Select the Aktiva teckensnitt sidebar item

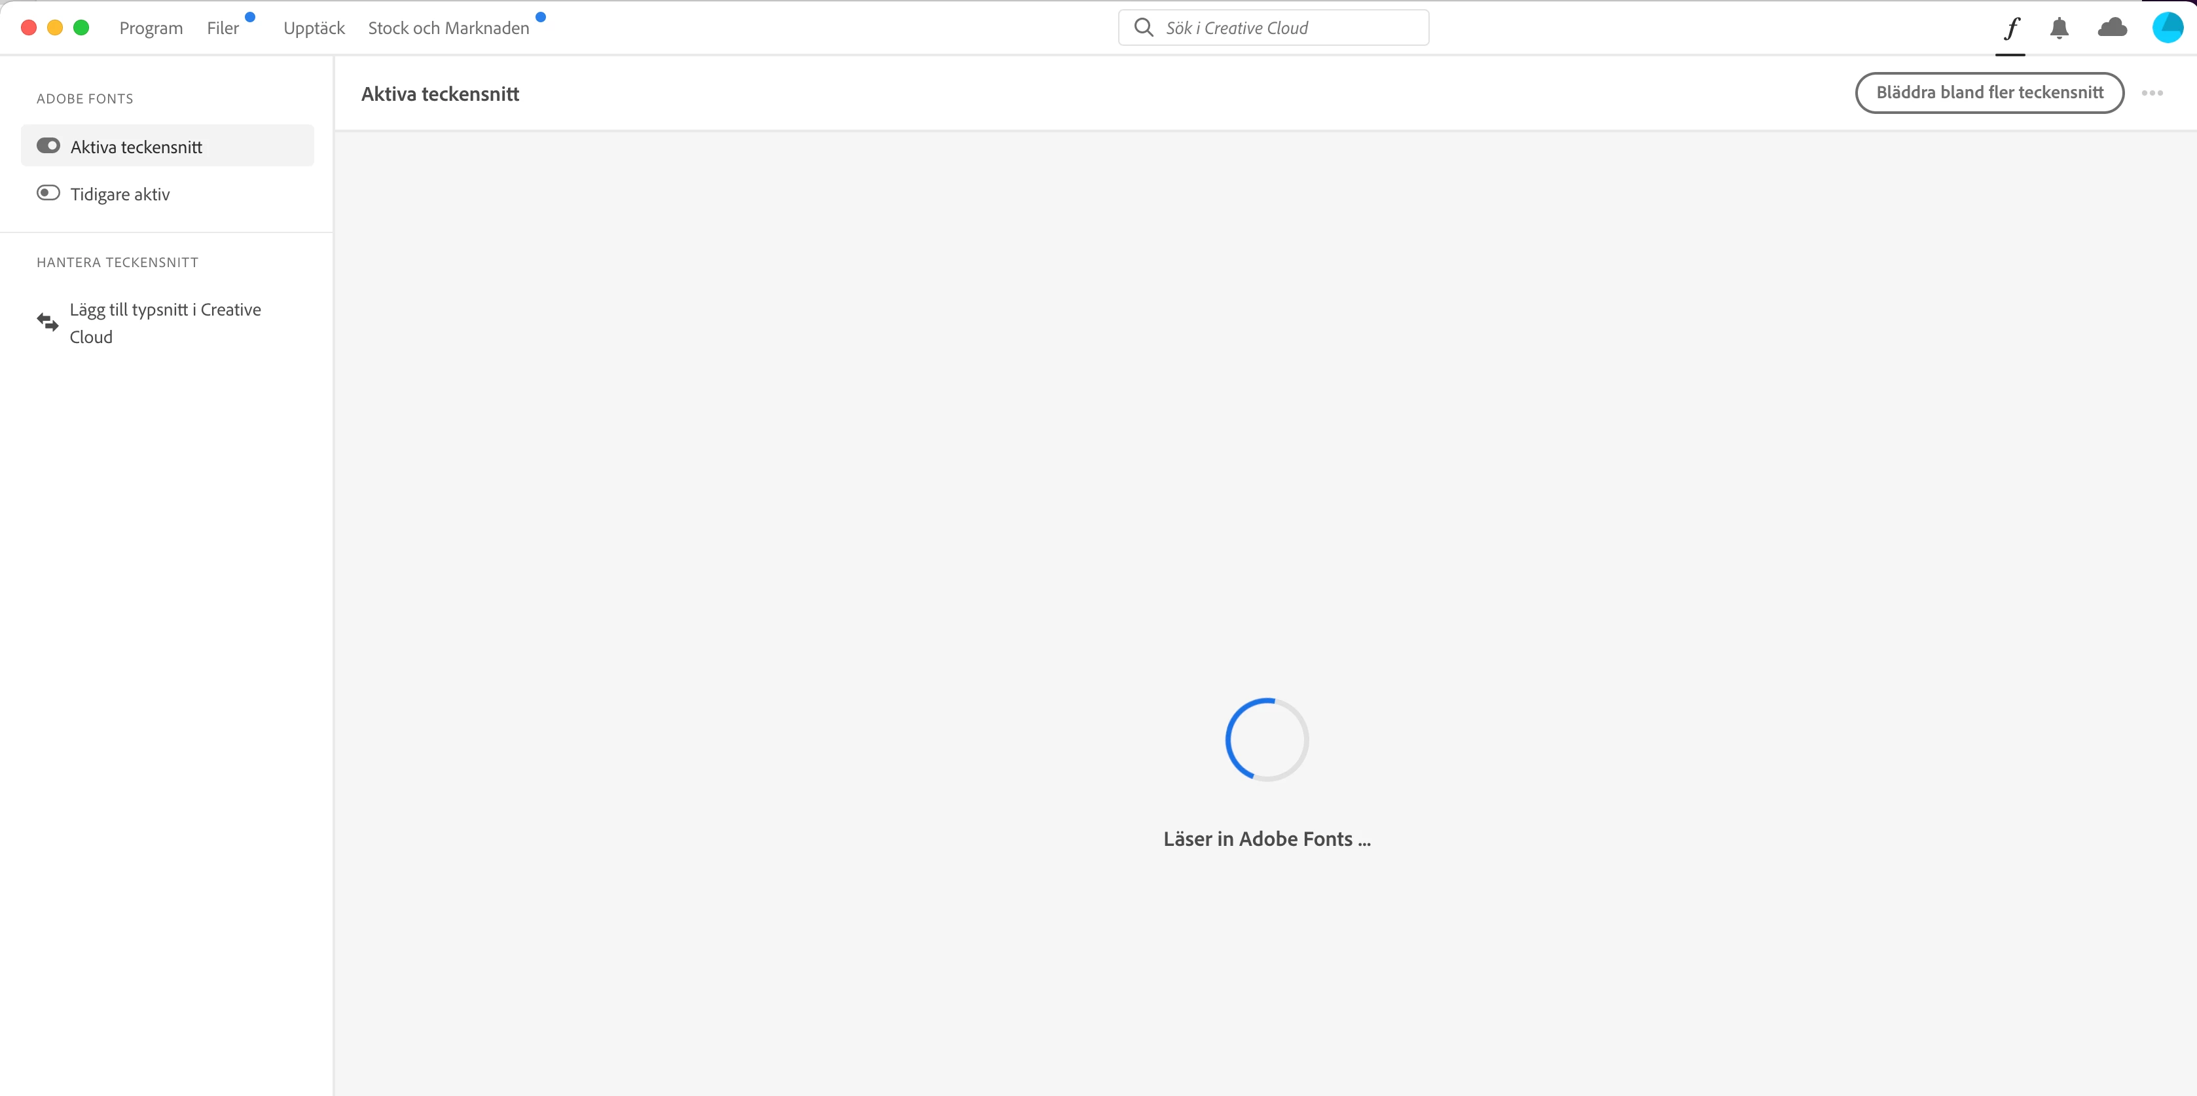(x=136, y=147)
